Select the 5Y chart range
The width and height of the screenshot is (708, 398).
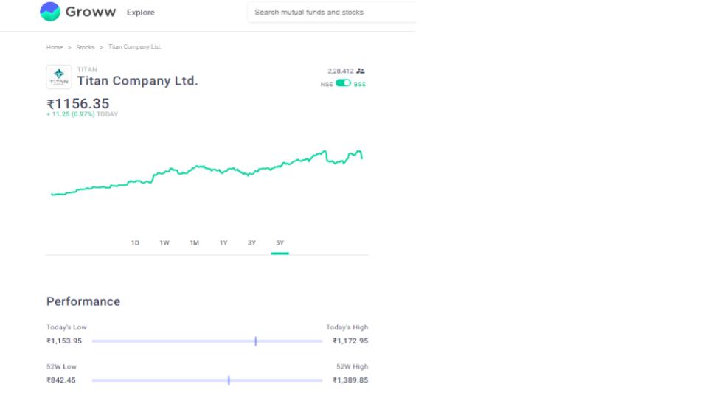tap(280, 242)
